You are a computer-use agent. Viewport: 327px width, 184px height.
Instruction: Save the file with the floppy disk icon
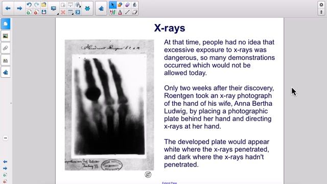pyautogui.click(x=44, y=12)
